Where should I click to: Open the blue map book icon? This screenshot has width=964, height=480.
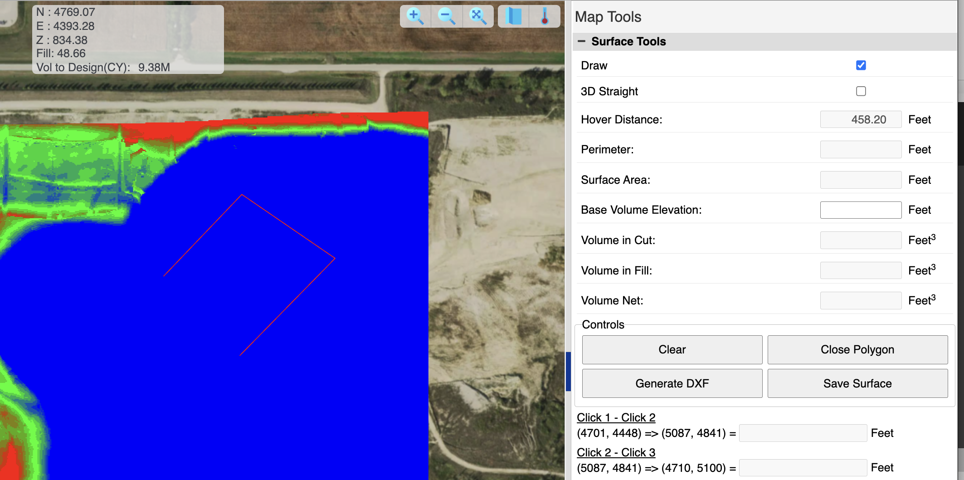click(514, 16)
